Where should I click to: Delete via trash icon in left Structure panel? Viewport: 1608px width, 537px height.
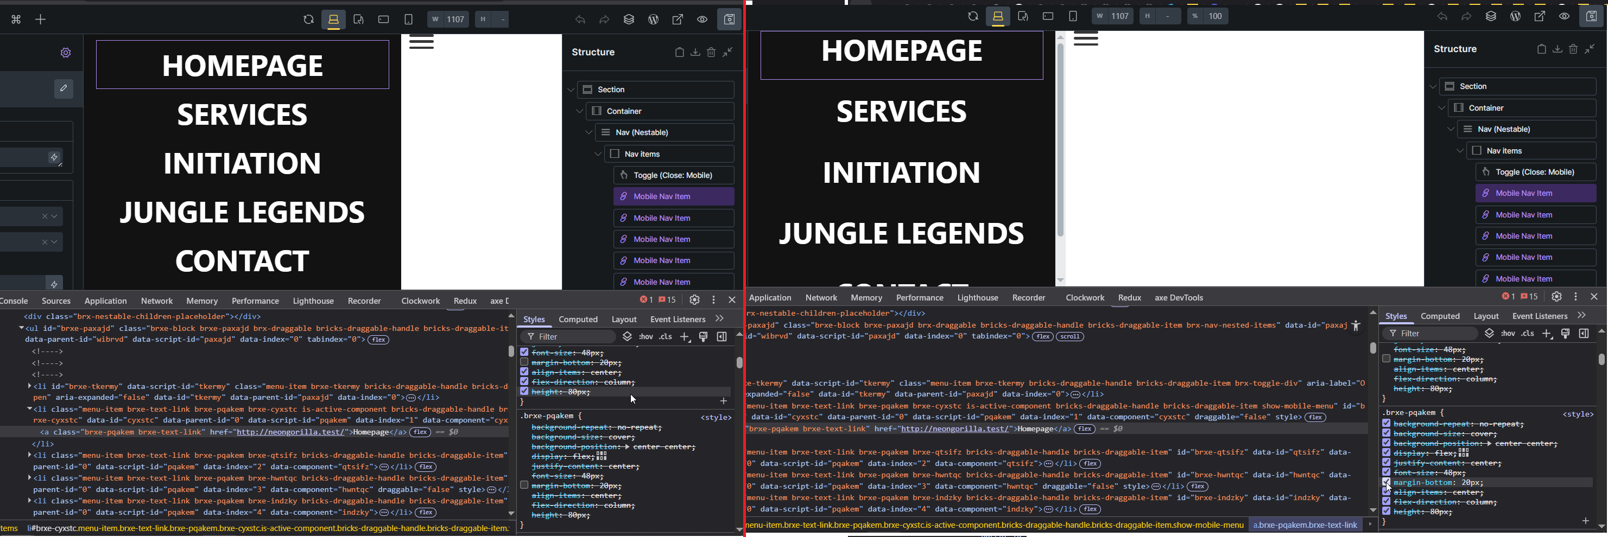click(x=712, y=53)
